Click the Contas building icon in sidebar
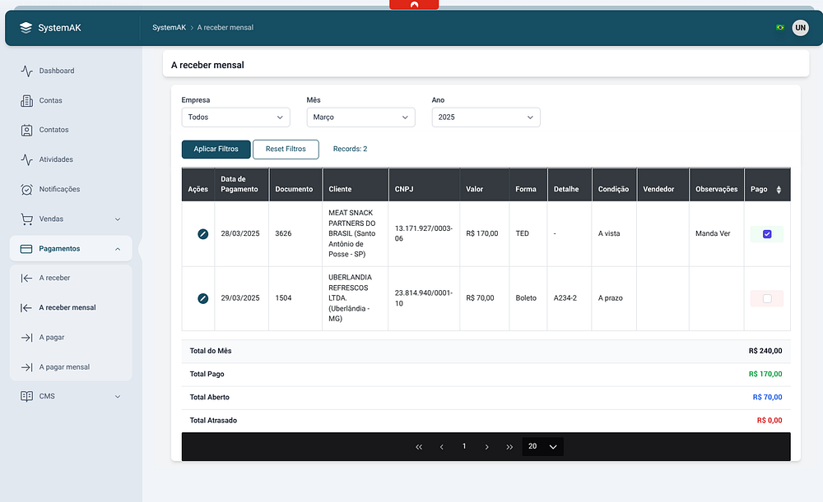Screen dimensions: 823x502 click(27, 100)
